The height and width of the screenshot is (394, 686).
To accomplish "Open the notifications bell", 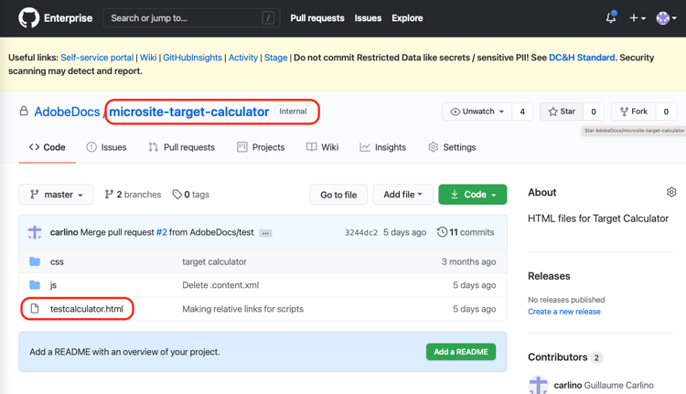I will (x=610, y=17).
